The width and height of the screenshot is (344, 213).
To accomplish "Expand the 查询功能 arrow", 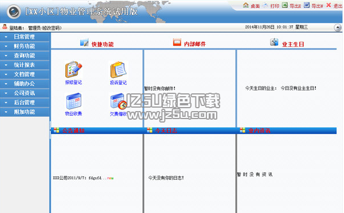I will (6, 56).
